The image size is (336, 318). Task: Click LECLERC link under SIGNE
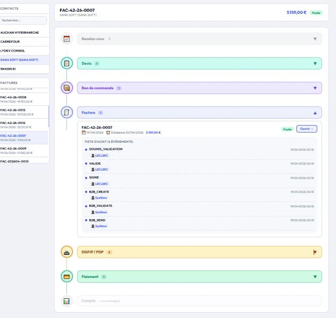point(102,184)
